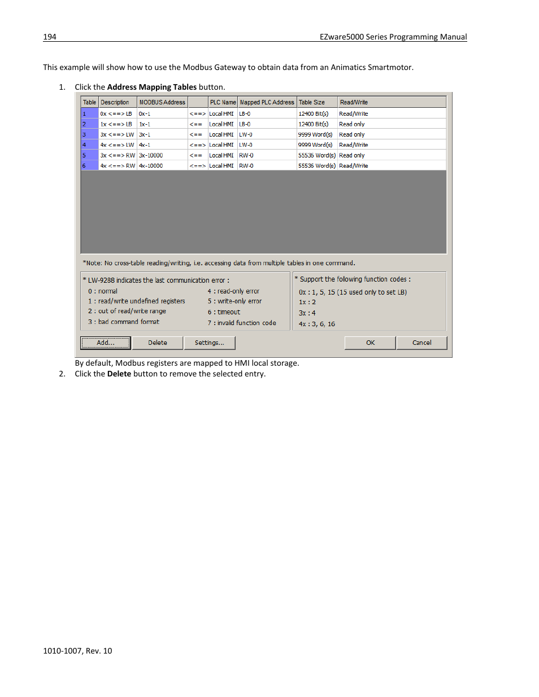Open the Settings... button
This screenshot has height=697, width=539.
coord(210,343)
